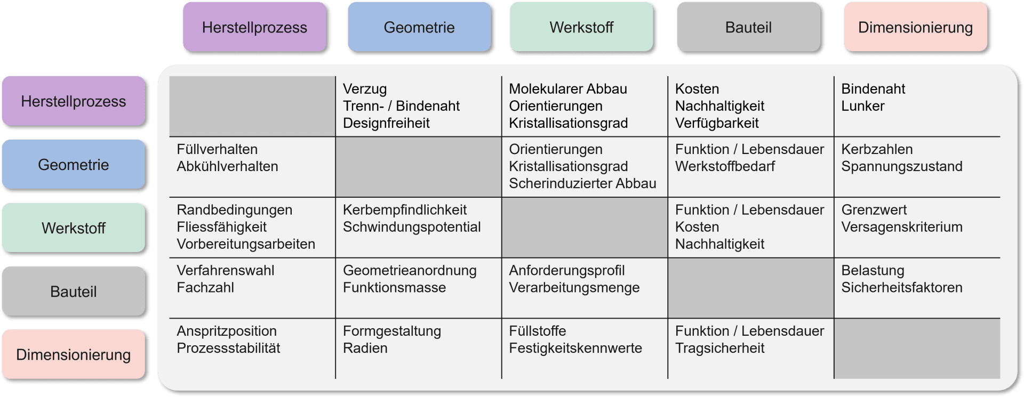Click the purple Herstellprozess column header

(x=254, y=27)
